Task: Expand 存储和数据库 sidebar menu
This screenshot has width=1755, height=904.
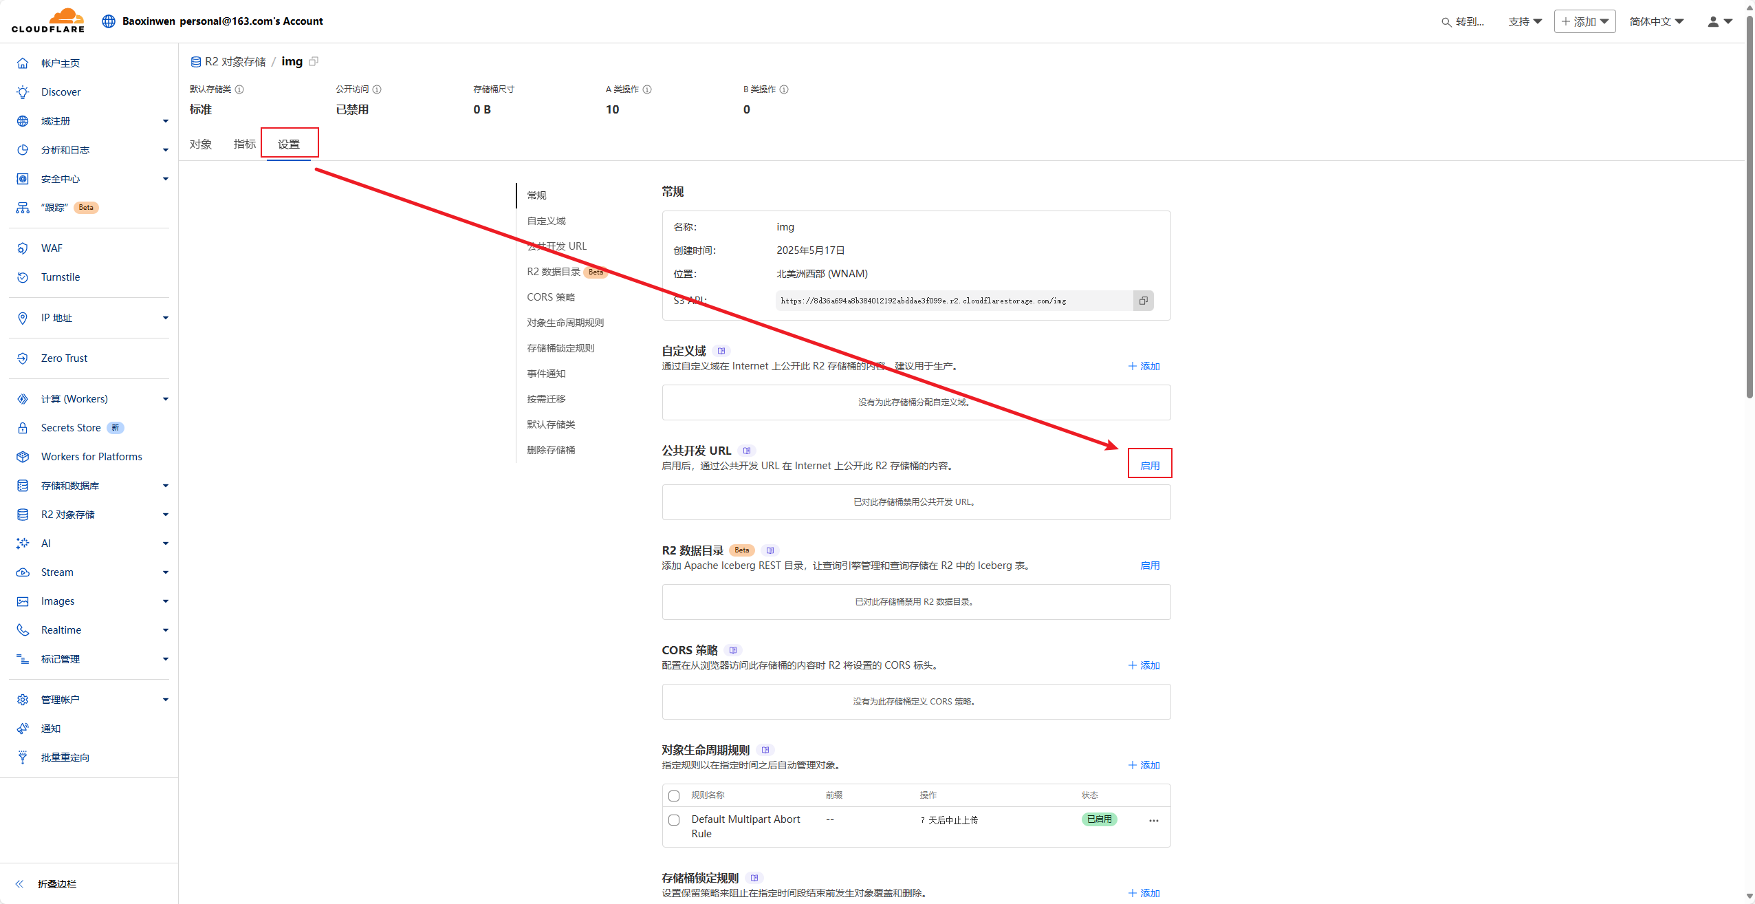Action: 166,486
